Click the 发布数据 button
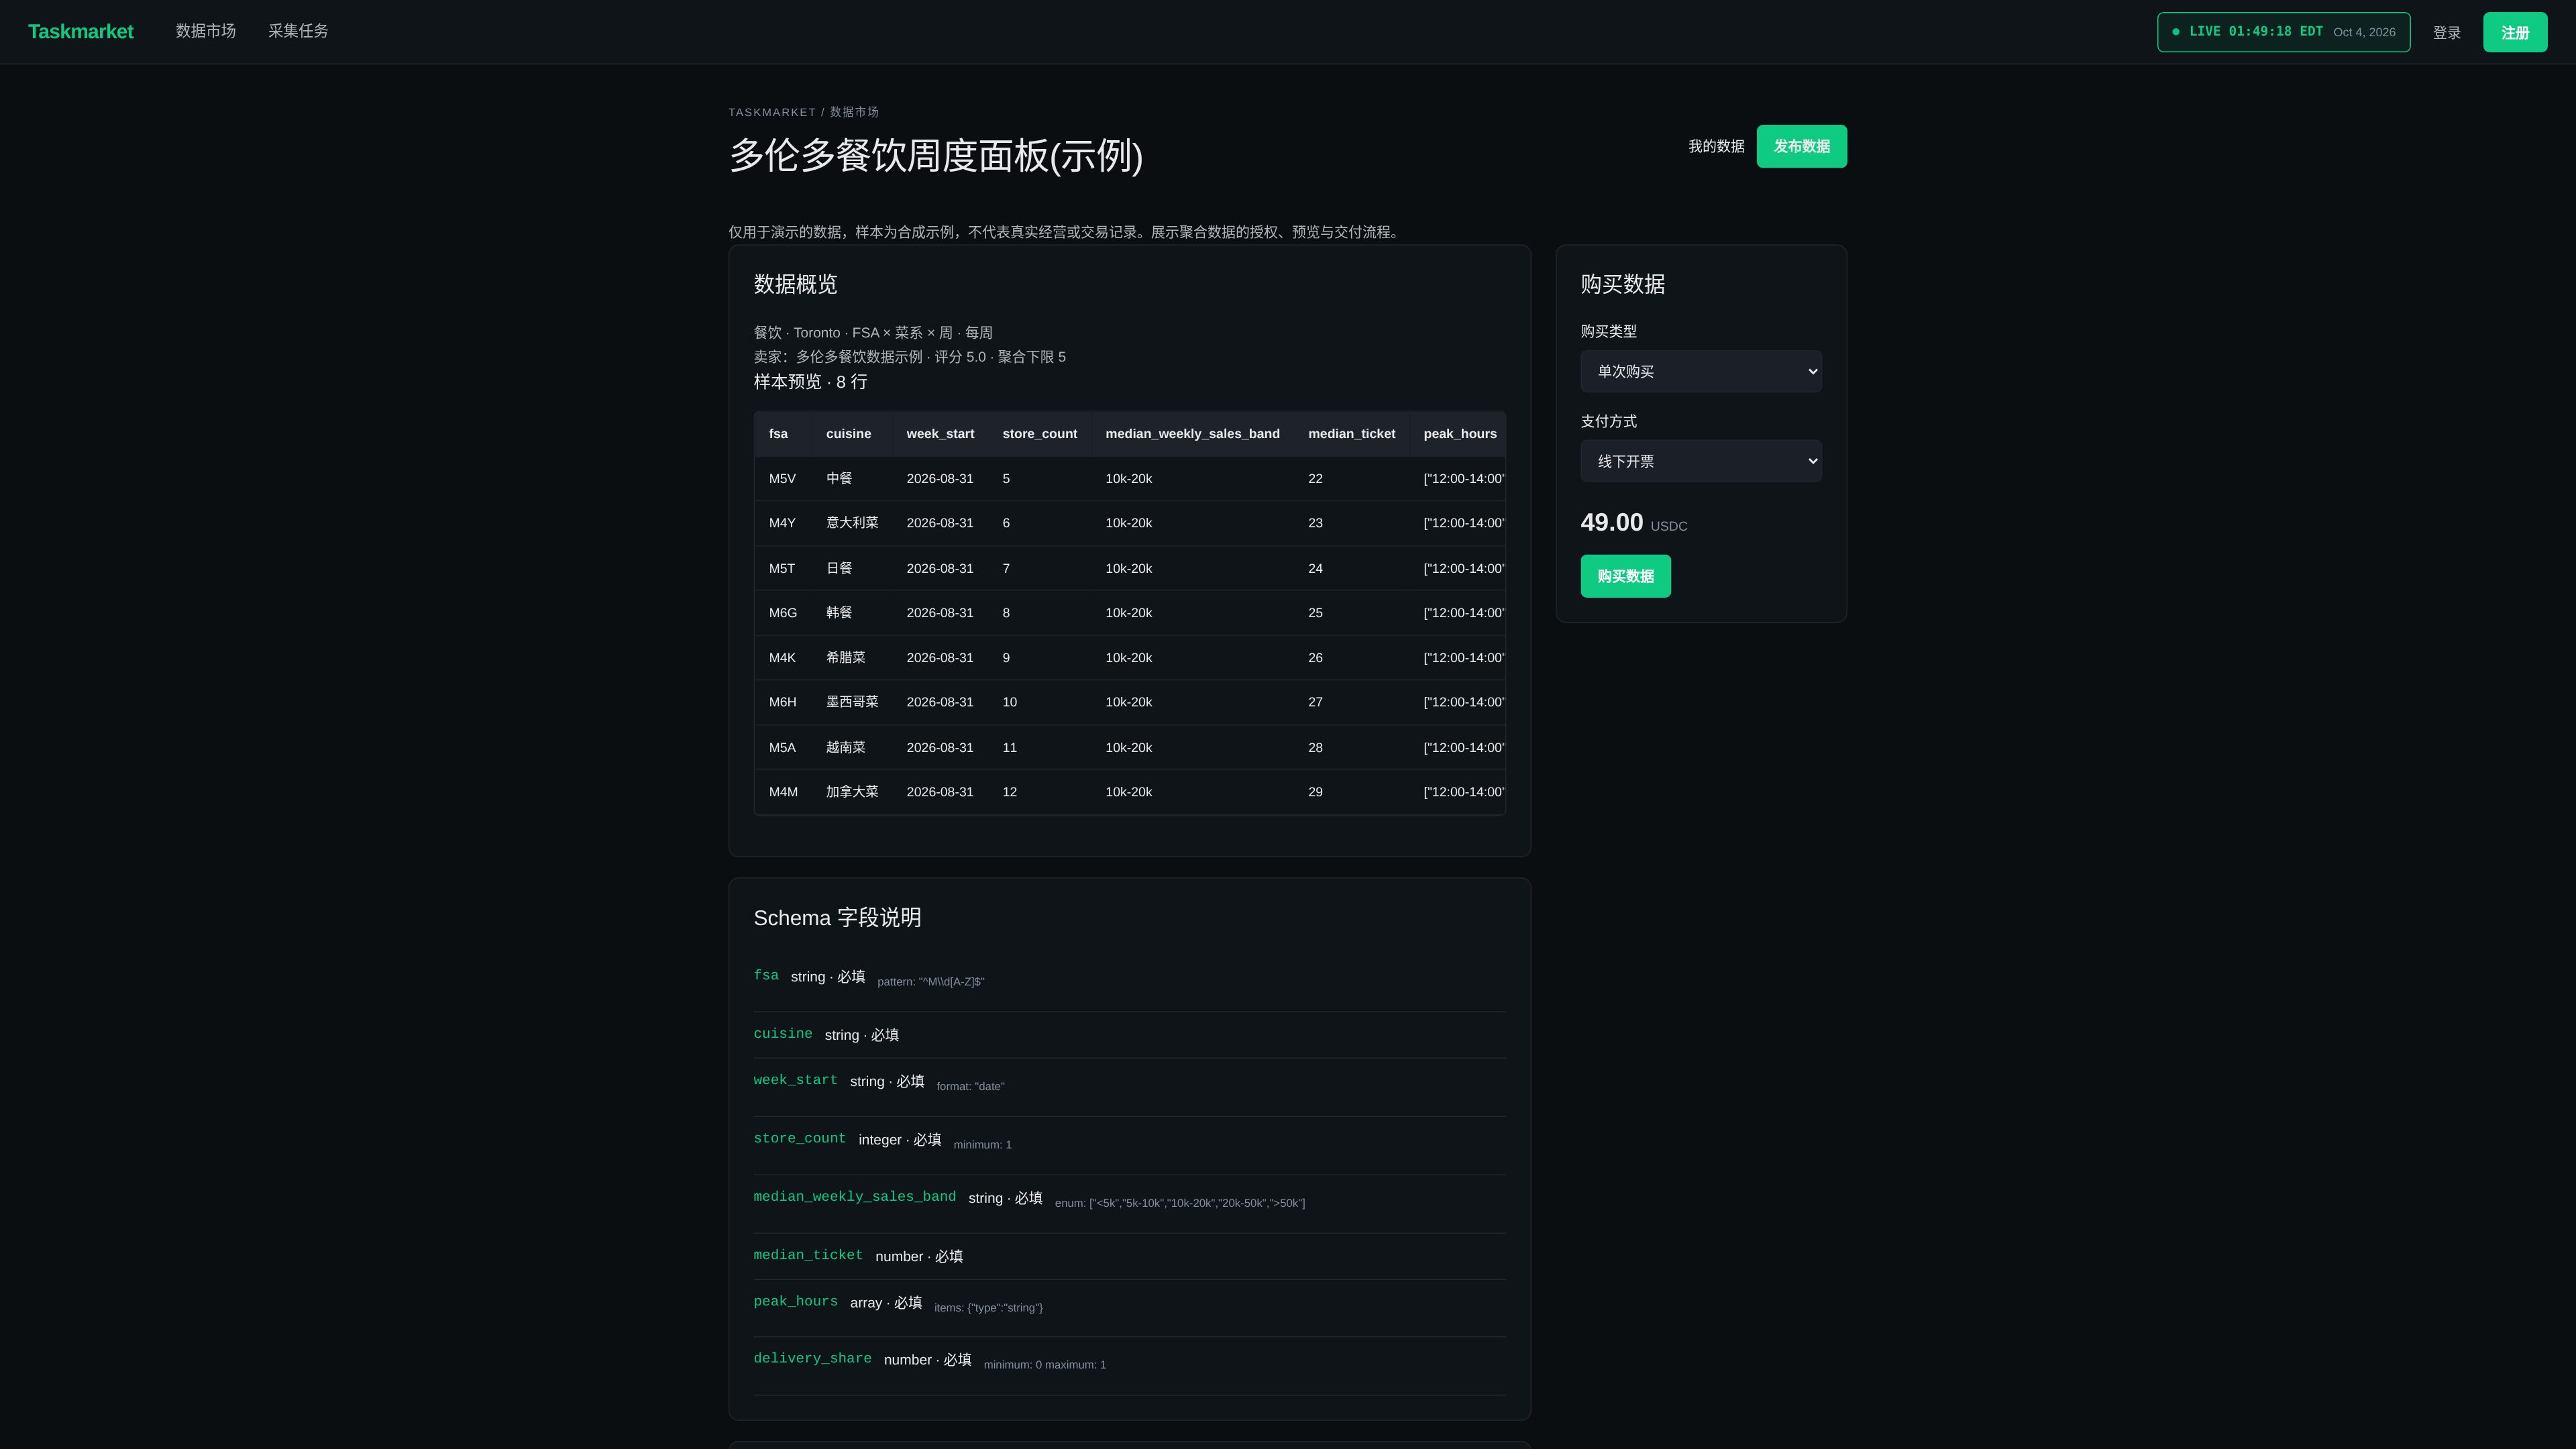This screenshot has width=2576, height=1449. point(1801,146)
